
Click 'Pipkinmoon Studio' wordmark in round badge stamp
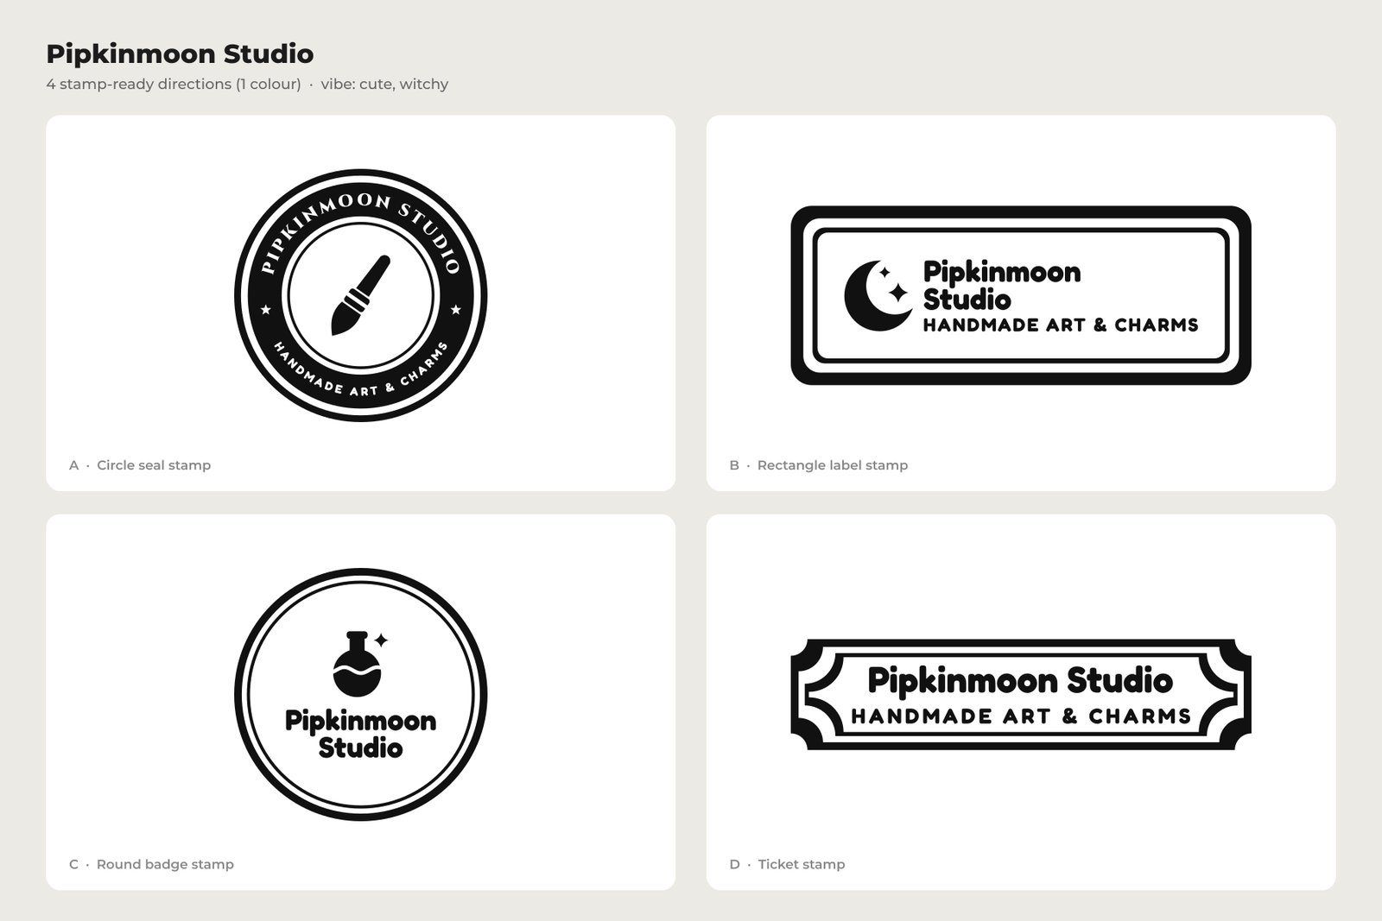(361, 734)
